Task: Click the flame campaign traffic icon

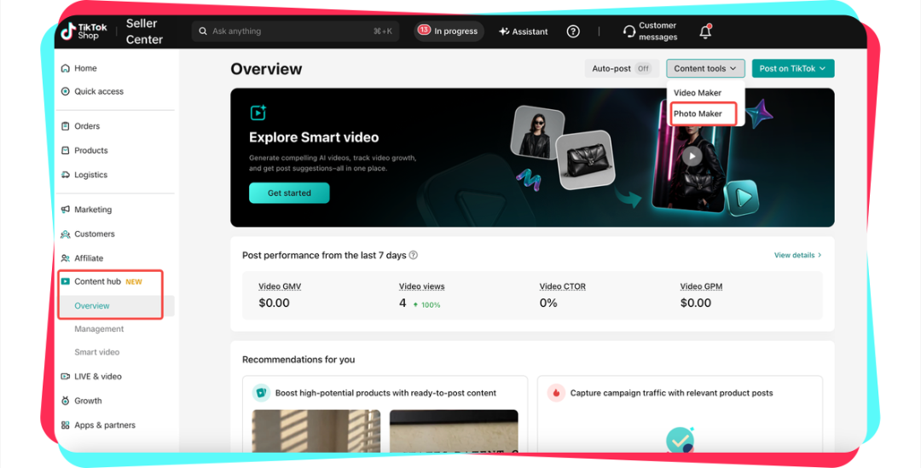Action: pyautogui.click(x=556, y=393)
